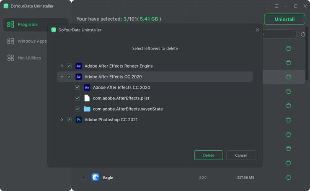The image size is (310, 191).
Task: Expand Adobe After Effects Render Engine
Action: coord(62,66)
